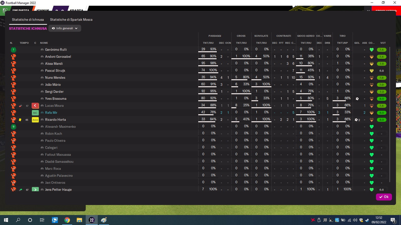Click the vertical scrollbar of the statistics table
The height and width of the screenshot is (225, 401).
pyautogui.click(x=390, y=114)
